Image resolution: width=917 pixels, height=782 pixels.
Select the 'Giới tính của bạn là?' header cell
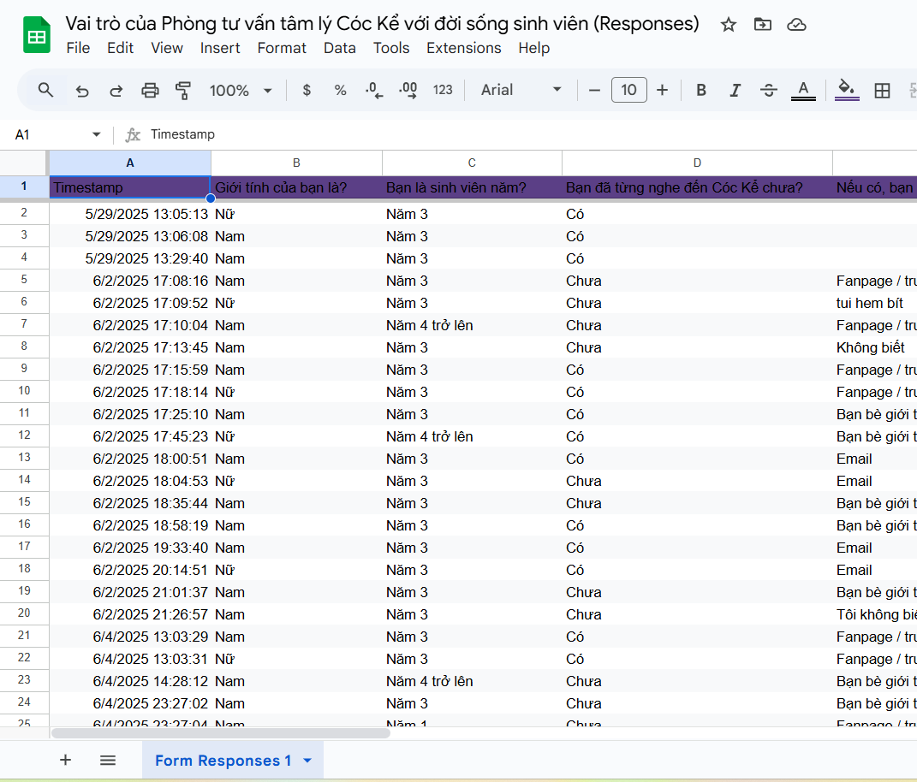click(x=296, y=187)
